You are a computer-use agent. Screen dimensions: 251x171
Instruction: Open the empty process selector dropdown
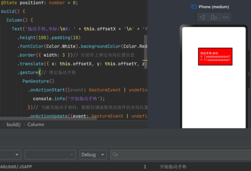tap(50, 154)
